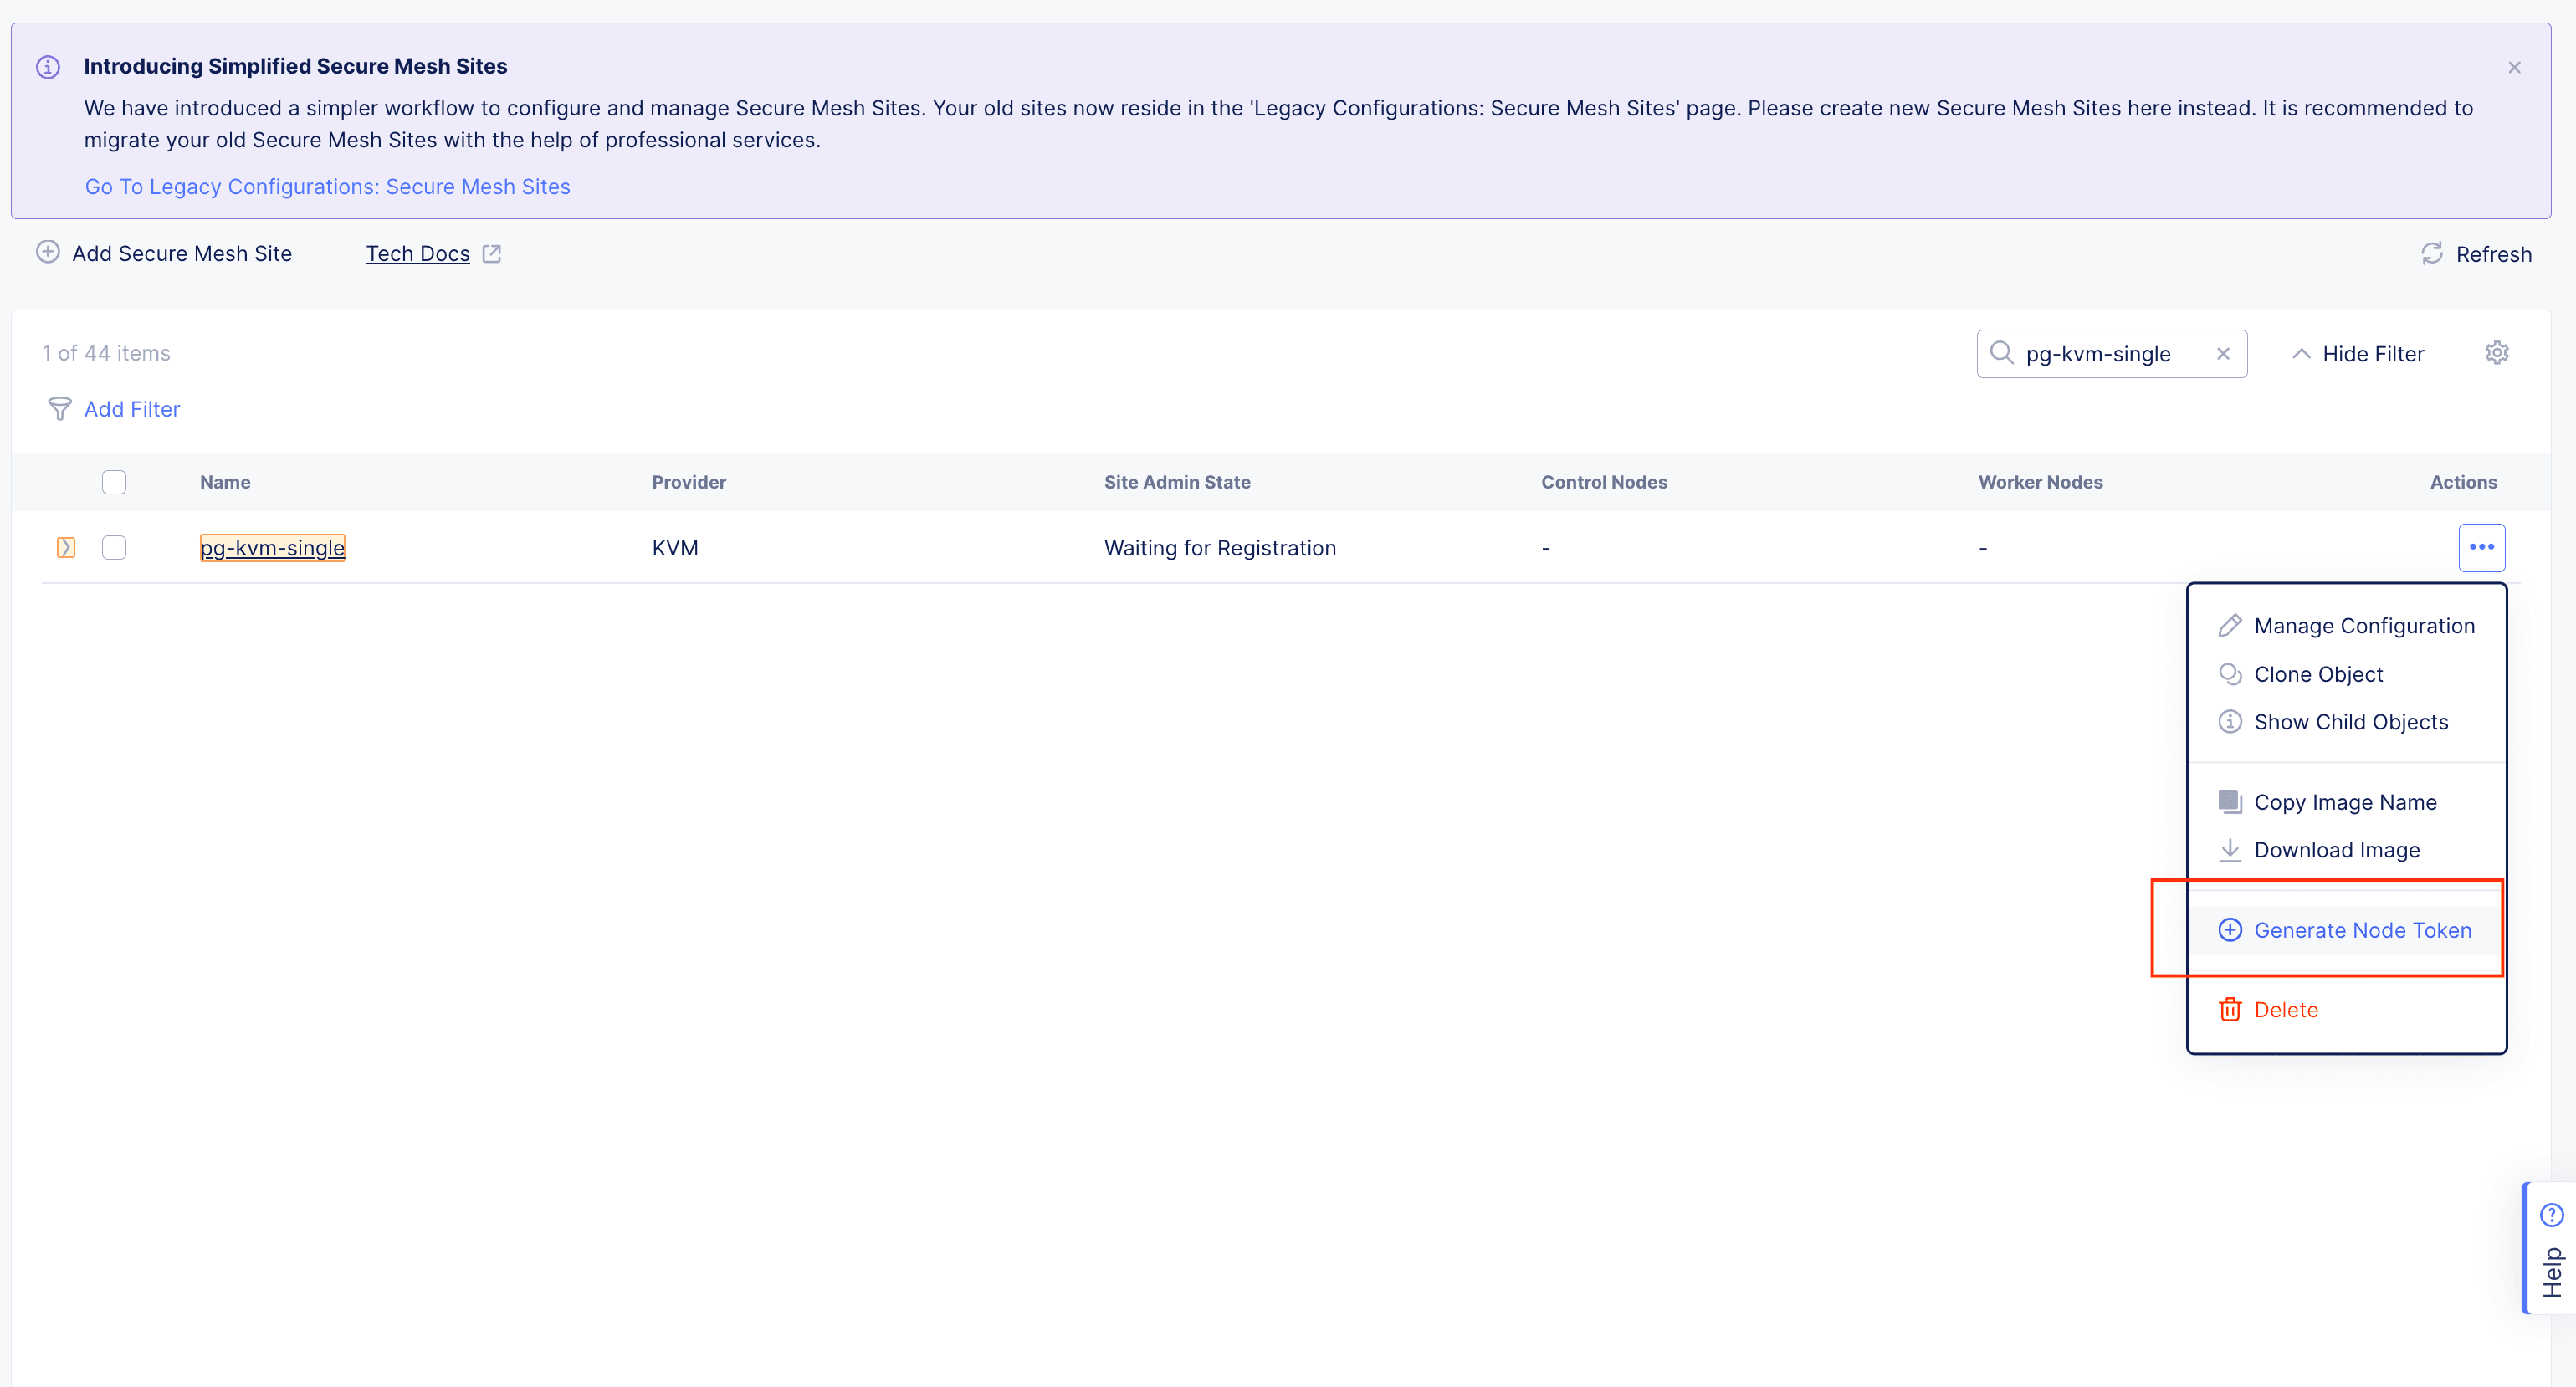Screen dimensions: 2576x1387
Task: Click the plus icon for Add Secure Mesh Site
Action: pos(48,252)
